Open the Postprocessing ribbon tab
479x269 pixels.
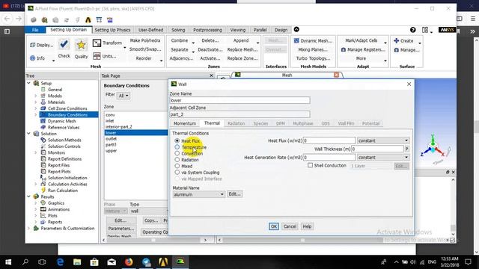[207, 30]
